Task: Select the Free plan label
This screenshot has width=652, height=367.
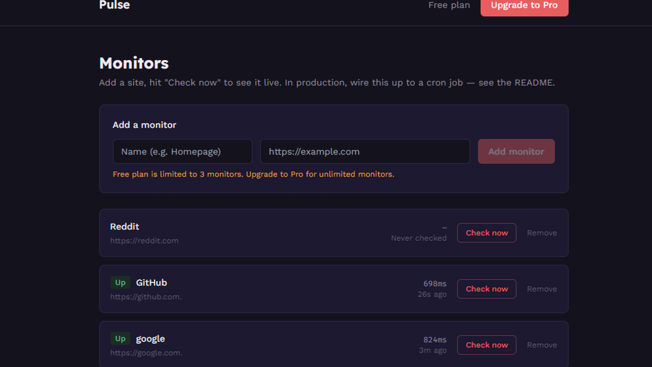Action: tap(449, 5)
